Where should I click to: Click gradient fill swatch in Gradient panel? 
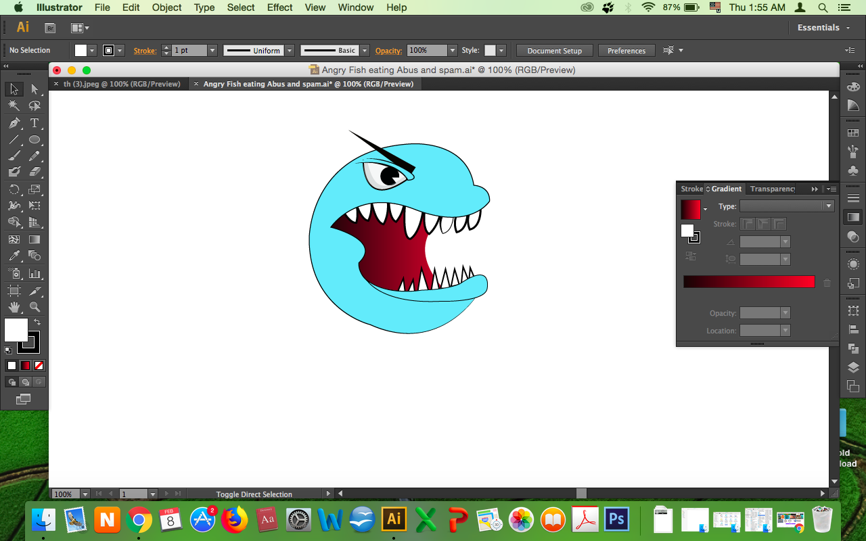691,209
